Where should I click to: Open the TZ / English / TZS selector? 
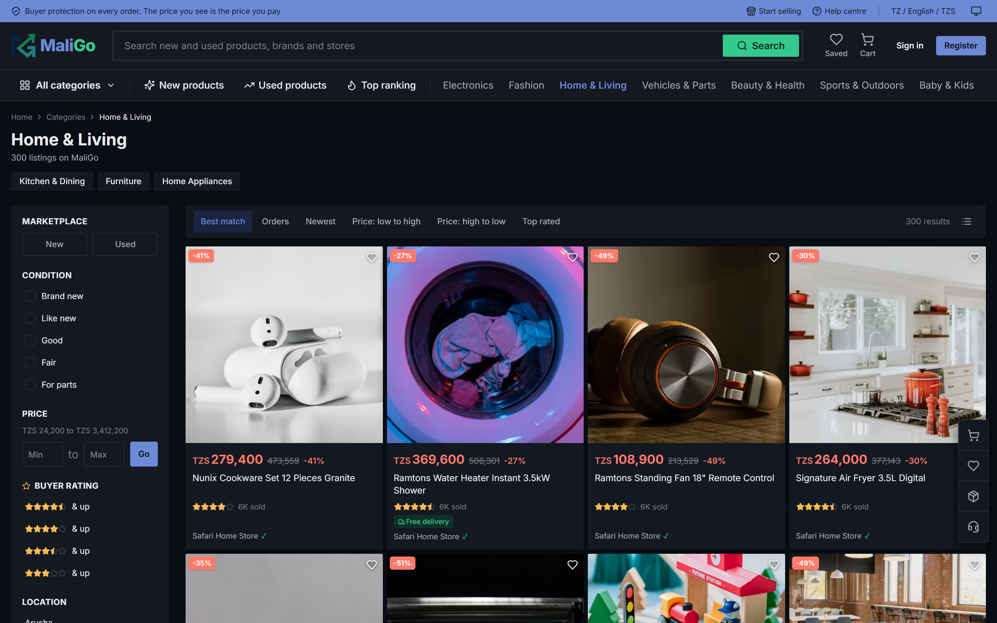click(x=923, y=11)
